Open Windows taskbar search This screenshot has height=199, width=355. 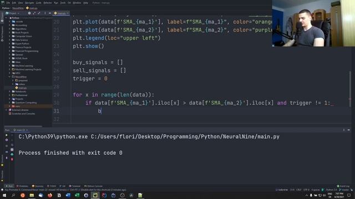(13, 195)
